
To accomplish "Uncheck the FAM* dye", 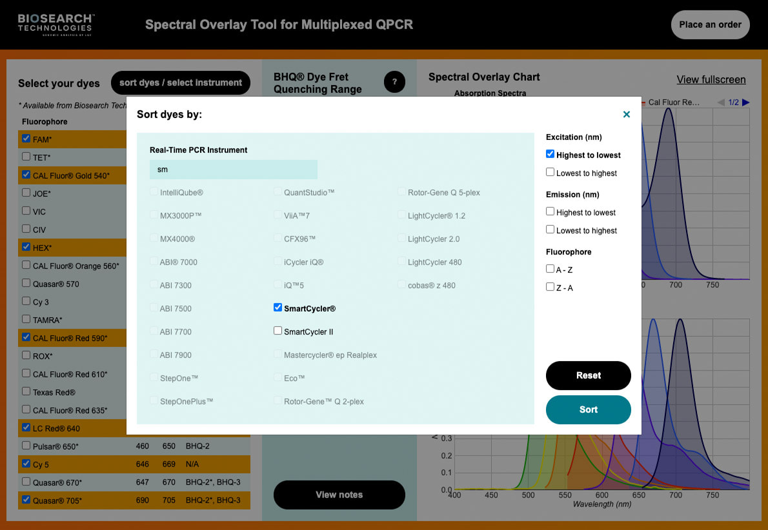I will click(26, 139).
